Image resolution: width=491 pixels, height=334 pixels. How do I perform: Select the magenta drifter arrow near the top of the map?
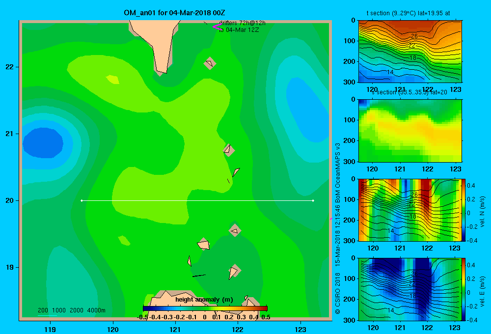click(217, 27)
